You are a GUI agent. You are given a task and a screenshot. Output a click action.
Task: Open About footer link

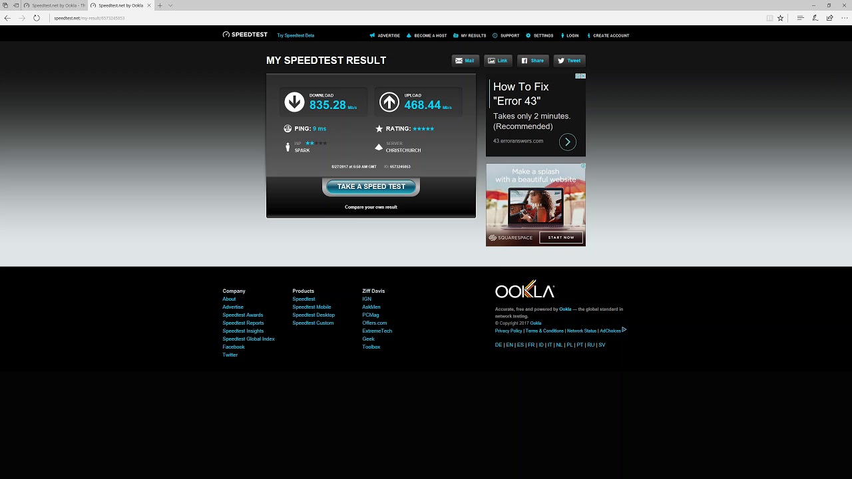point(229,299)
